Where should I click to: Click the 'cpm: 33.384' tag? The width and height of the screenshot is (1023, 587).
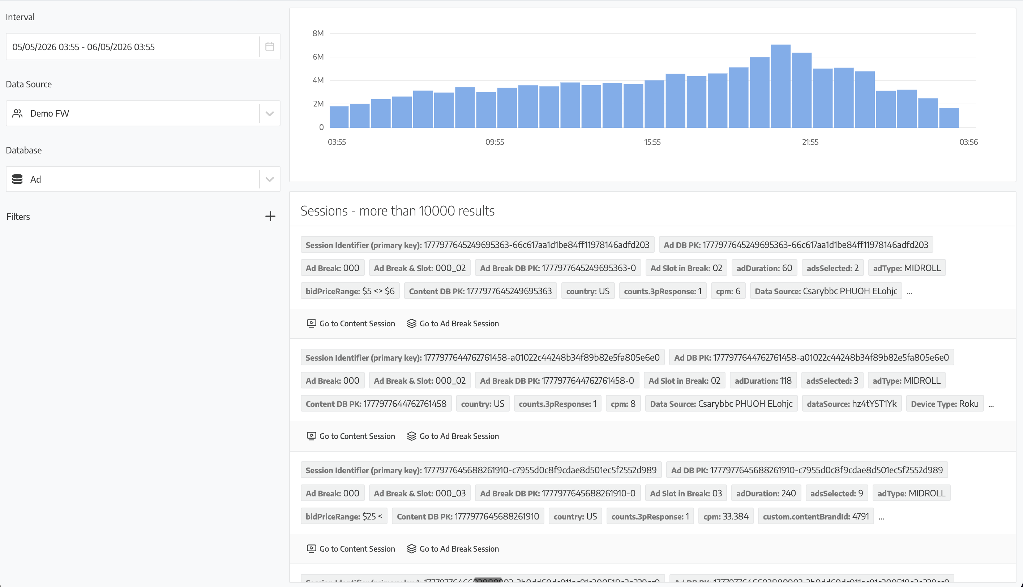click(x=726, y=516)
